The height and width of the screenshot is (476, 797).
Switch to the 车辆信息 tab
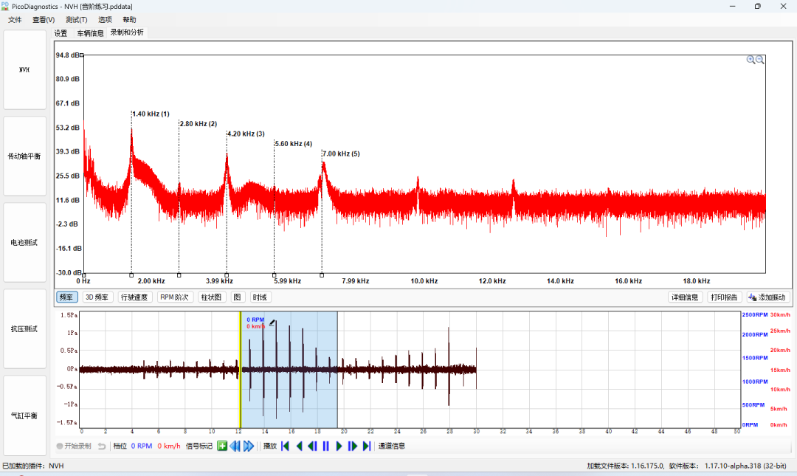tap(91, 33)
